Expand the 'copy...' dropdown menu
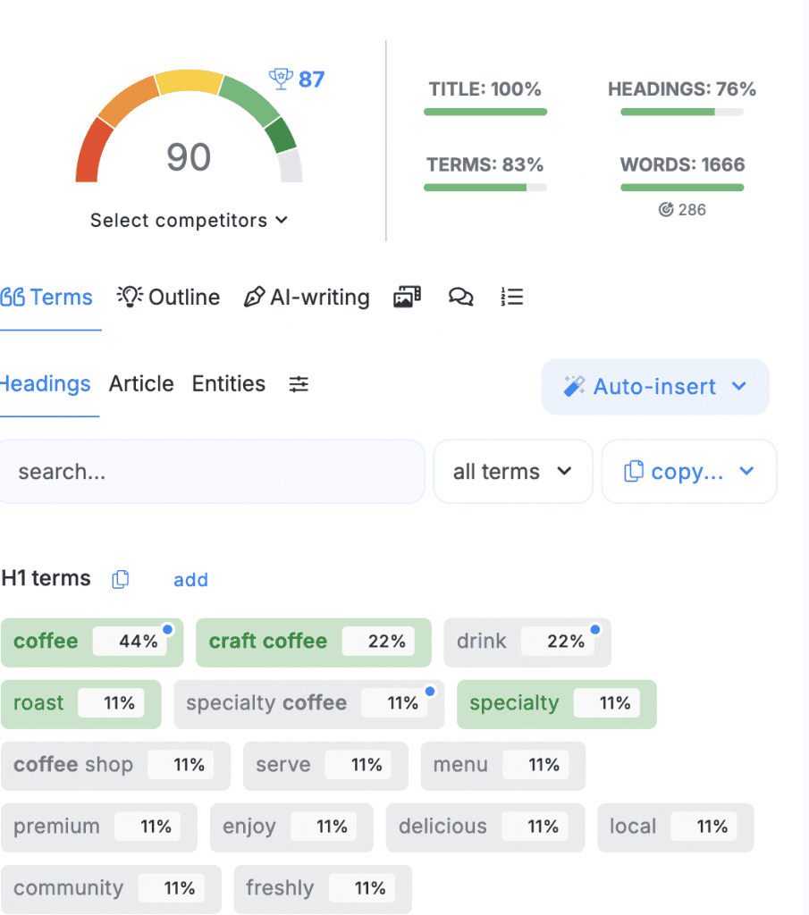The image size is (809, 915). coord(688,472)
